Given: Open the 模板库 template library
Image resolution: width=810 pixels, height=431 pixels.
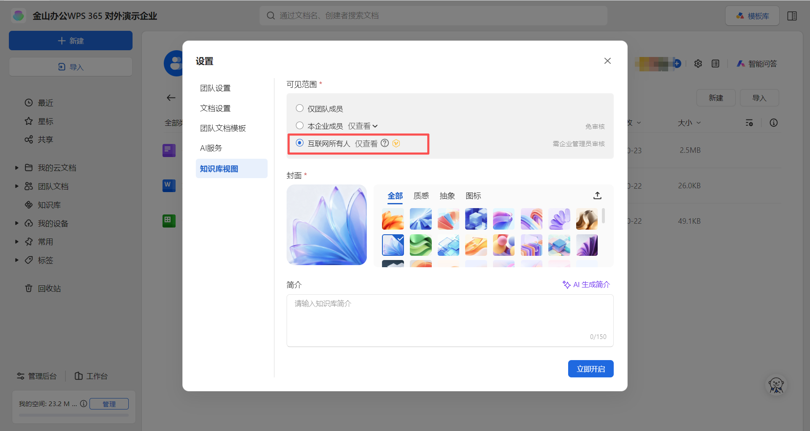Looking at the screenshot, I should 753,16.
